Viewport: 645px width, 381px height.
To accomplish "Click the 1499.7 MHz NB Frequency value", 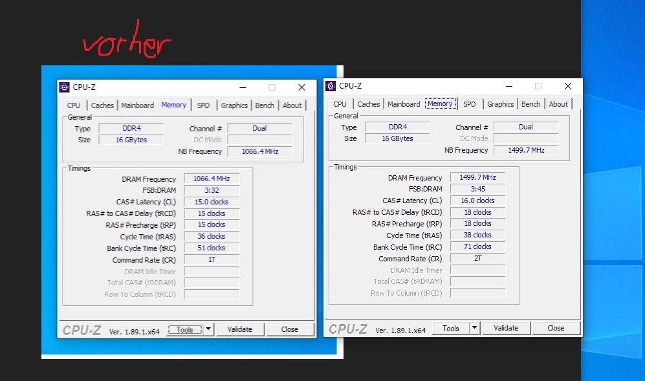I will (526, 150).
